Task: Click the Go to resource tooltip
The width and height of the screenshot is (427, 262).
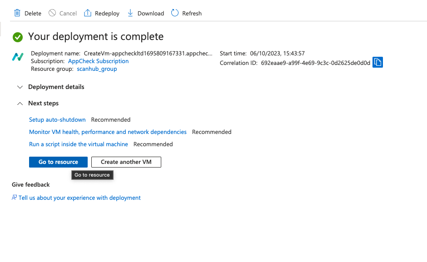Action: pos(92,175)
